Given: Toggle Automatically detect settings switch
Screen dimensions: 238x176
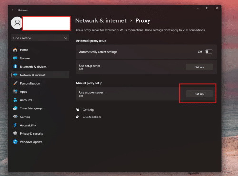Looking at the screenshot, I should (x=209, y=52).
